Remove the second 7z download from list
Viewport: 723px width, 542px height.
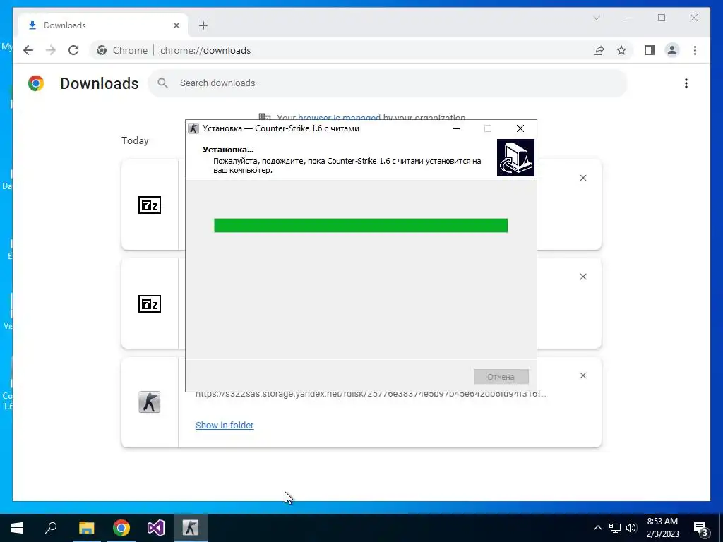[x=582, y=277]
